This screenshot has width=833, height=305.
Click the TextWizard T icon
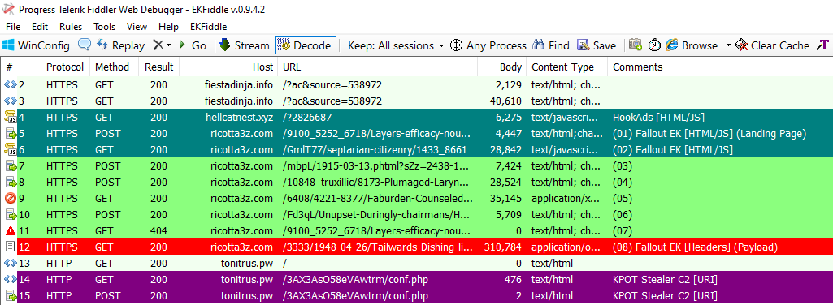tap(823, 45)
